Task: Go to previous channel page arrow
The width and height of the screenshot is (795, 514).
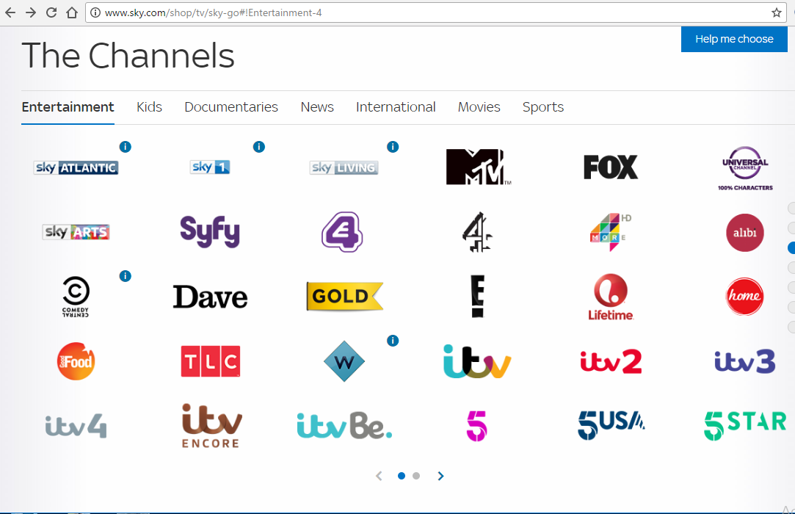Action: [x=379, y=476]
